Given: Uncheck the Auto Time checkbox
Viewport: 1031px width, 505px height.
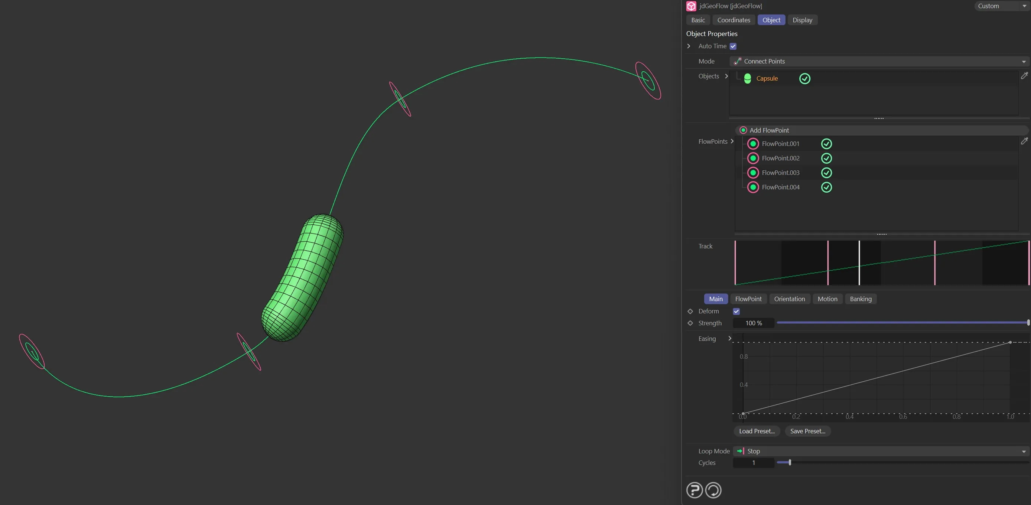Looking at the screenshot, I should pos(733,46).
